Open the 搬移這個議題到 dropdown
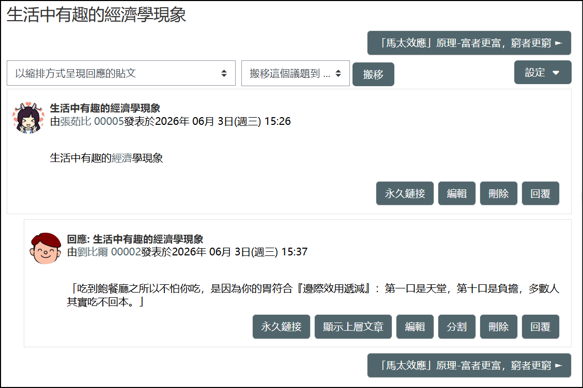583x388 pixels. click(x=295, y=73)
